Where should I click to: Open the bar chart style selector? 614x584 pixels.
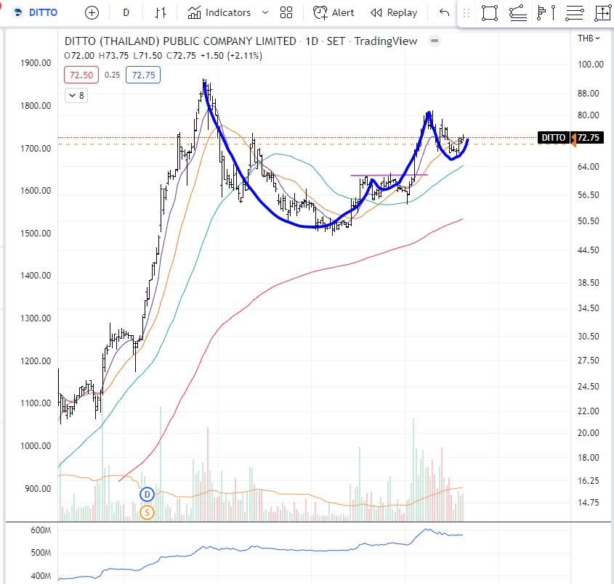pyautogui.click(x=160, y=13)
